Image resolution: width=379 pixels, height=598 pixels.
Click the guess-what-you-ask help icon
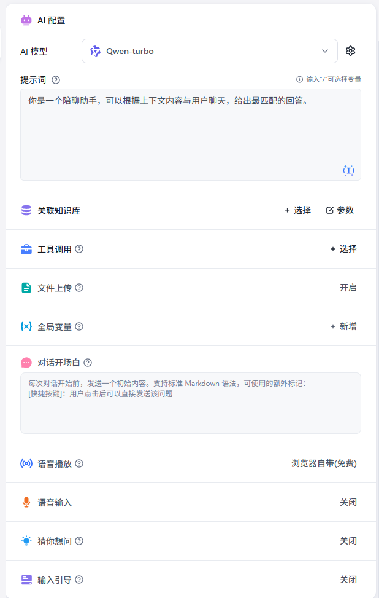79,541
